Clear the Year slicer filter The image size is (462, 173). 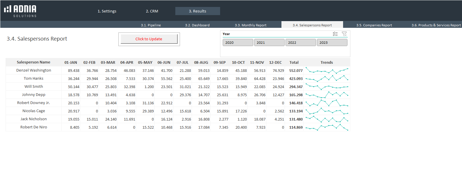pyautogui.click(x=344, y=34)
